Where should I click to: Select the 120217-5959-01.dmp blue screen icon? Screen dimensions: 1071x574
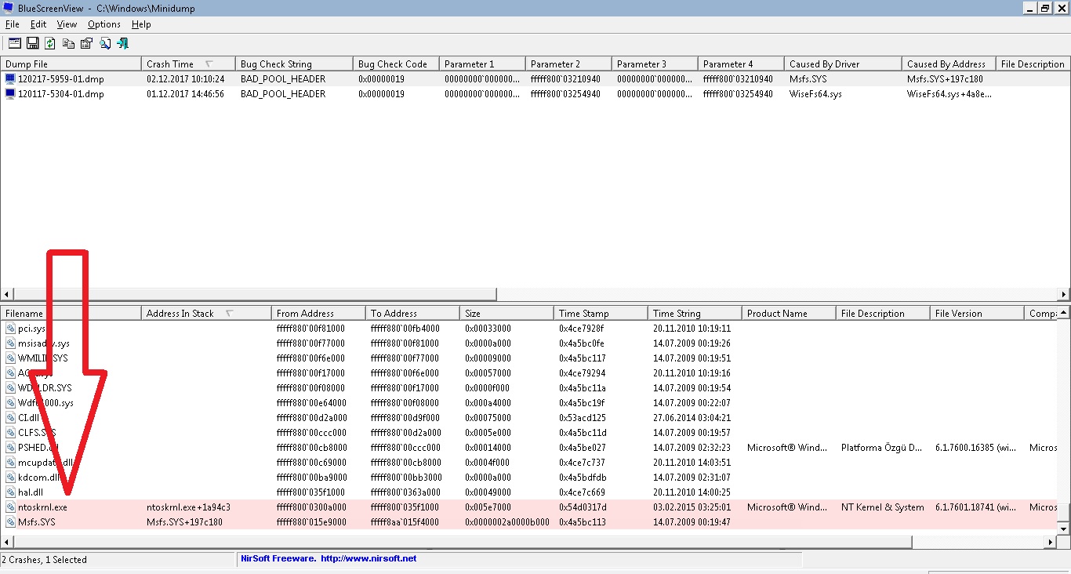pyautogui.click(x=10, y=79)
